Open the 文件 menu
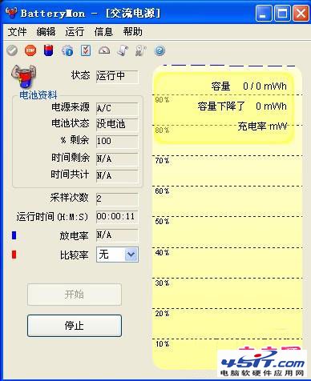 click(17, 32)
